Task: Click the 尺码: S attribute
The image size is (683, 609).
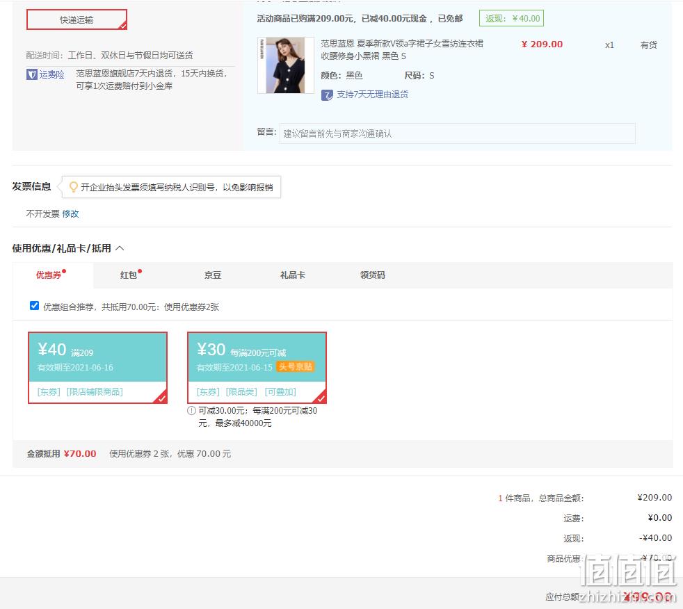Action: tap(419, 75)
